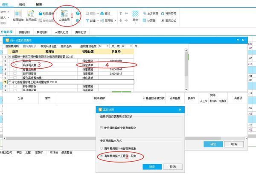Open the dropdown arrow under 安装费用
This screenshot has height=180, width=256.
click(x=64, y=23)
